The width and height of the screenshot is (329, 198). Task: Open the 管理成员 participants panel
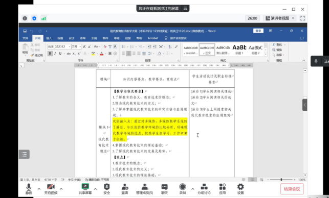(145, 189)
